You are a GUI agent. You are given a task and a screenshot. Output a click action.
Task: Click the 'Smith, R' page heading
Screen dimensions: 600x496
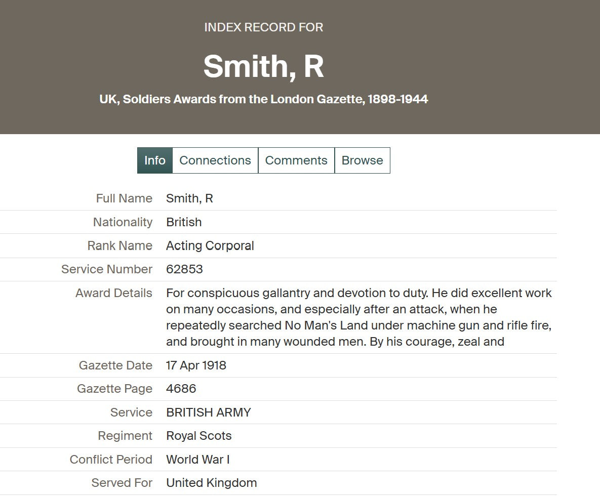(263, 66)
